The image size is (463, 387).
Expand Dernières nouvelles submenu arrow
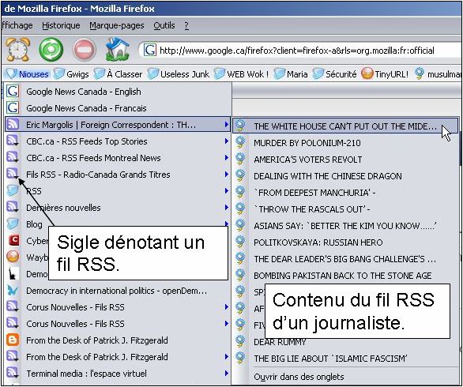(x=226, y=207)
